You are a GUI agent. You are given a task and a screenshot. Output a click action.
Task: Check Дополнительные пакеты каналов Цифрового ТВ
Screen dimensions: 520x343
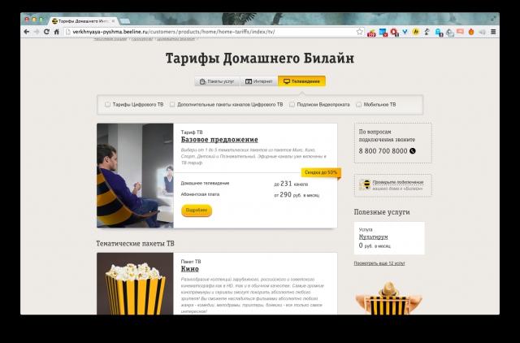coord(172,105)
